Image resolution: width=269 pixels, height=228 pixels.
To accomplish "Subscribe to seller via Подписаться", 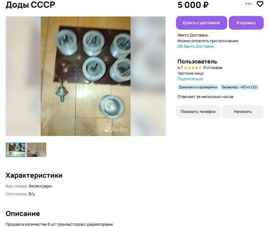I will (x=190, y=79).
